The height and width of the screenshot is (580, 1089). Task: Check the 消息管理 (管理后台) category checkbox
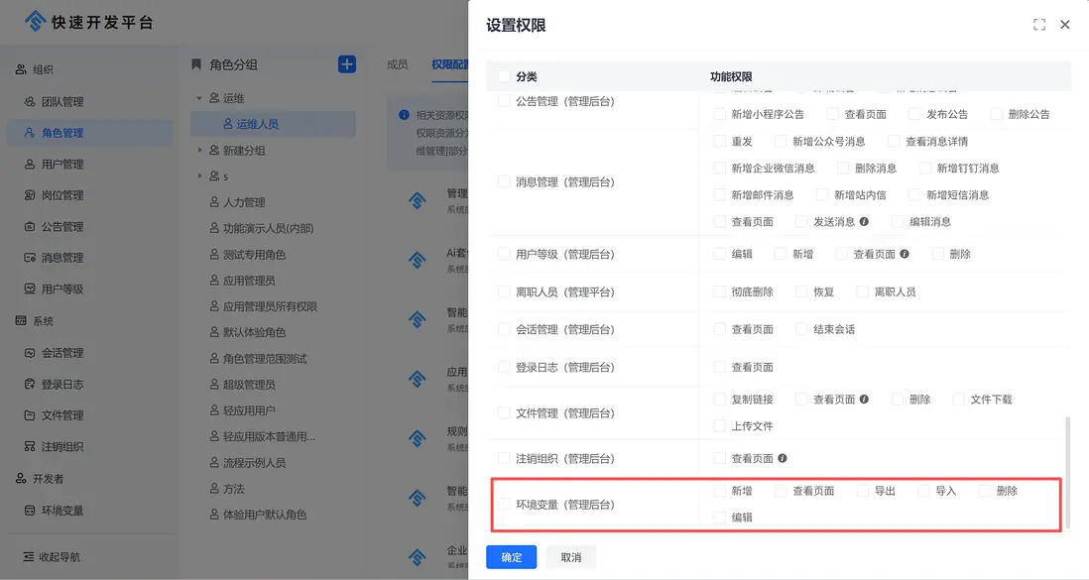pos(504,182)
